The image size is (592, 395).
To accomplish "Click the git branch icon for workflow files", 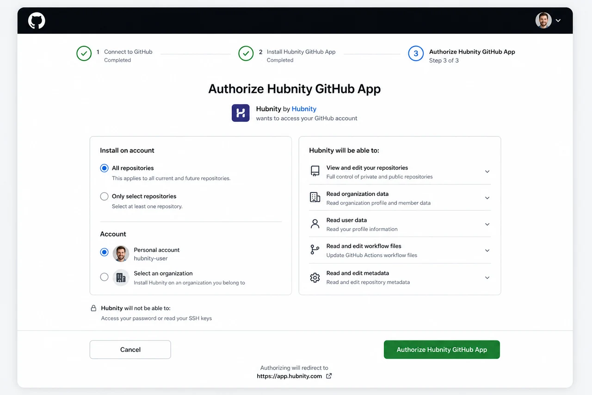I will [315, 250].
